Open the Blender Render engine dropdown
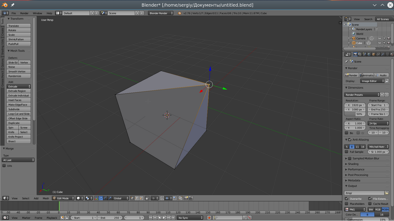 click(160, 13)
